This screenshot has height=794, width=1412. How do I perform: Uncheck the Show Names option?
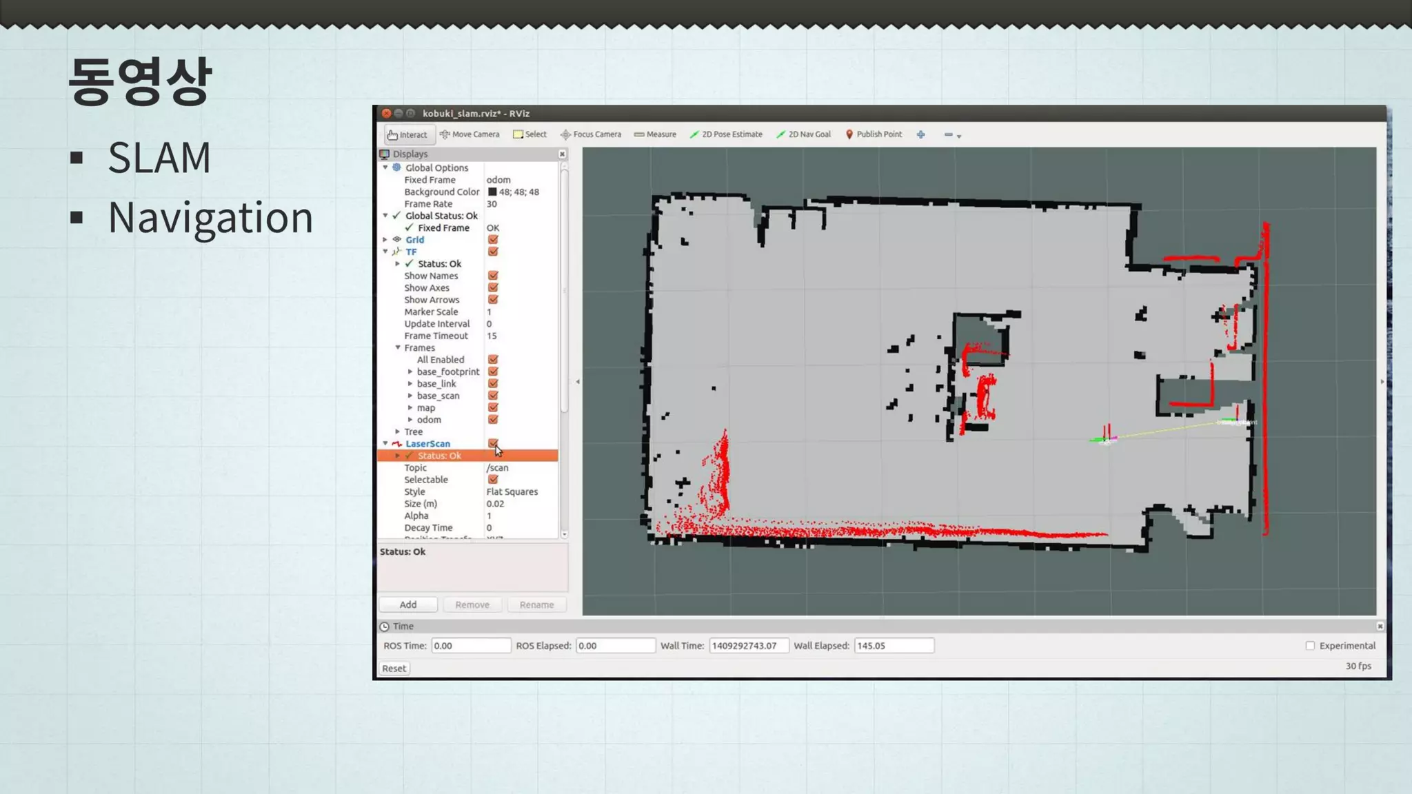click(493, 276)
